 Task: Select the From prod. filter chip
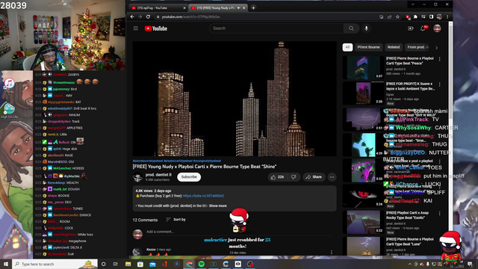(x=418, y=47)
